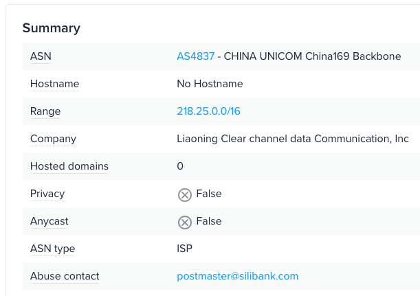Click the cross icon beside Anycast False
Screen dimensions: 420x296
pos(184,222)
